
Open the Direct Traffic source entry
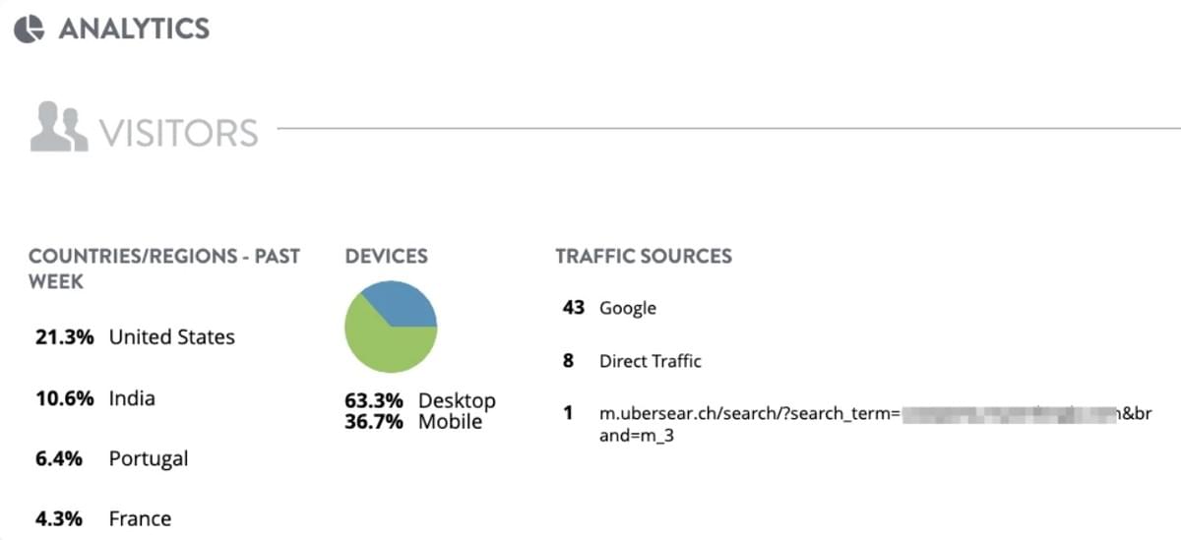[651, 361]
